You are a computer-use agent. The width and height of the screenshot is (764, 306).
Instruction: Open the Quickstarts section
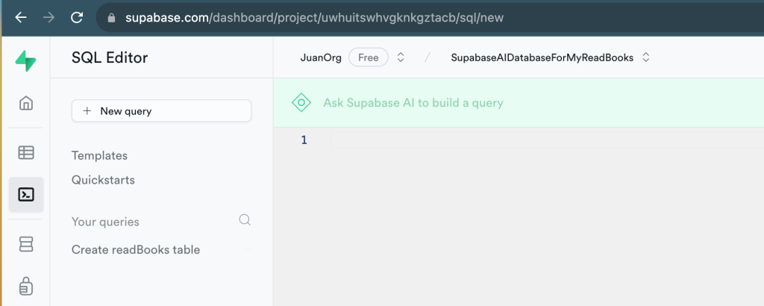pyautogui.click(x=103, y=180)
